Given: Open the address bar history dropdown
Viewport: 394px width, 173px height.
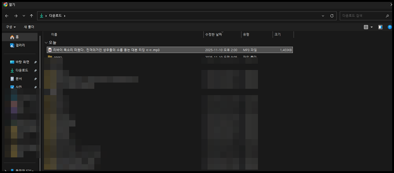Looking at the screenshot, I should tap(323, 16).
